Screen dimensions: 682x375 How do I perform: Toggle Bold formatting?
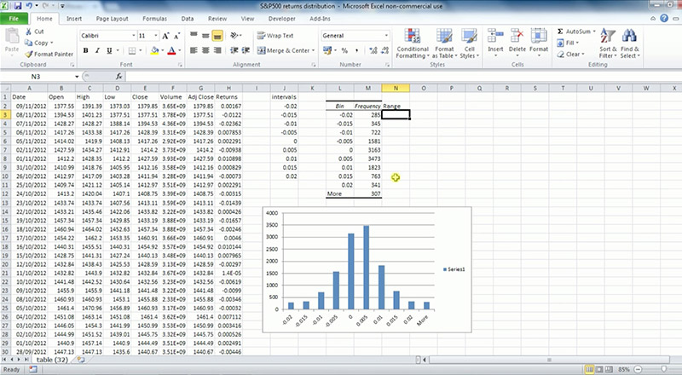pyautogui.click(x=86, y=50)
